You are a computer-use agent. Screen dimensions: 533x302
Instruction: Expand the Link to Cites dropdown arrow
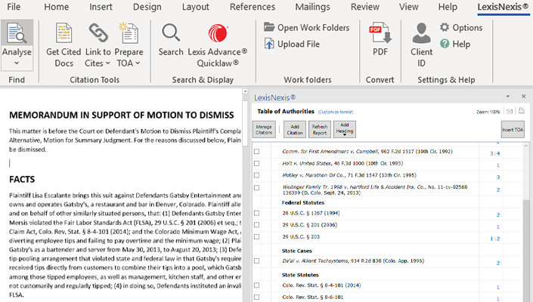(108, 63)
